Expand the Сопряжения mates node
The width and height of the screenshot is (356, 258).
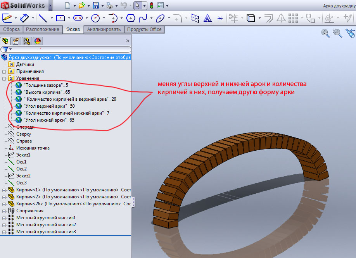point(4,211)
